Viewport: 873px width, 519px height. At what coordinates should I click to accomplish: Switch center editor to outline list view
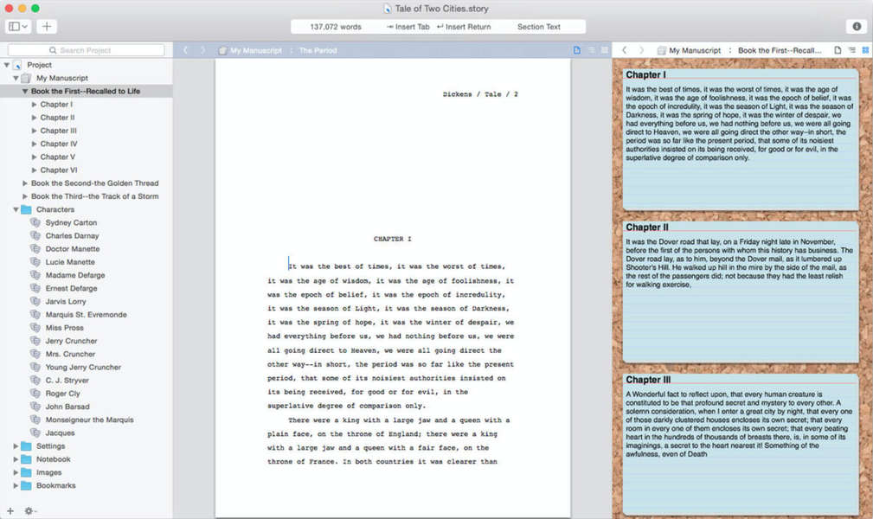point(591,50)
